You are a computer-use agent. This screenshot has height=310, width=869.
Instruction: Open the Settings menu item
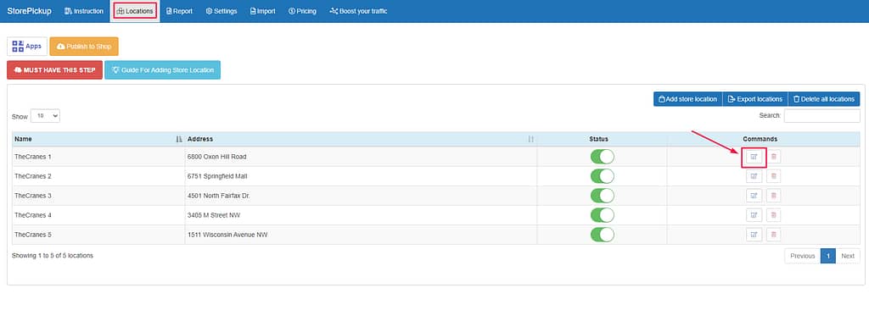click(221, 11)
